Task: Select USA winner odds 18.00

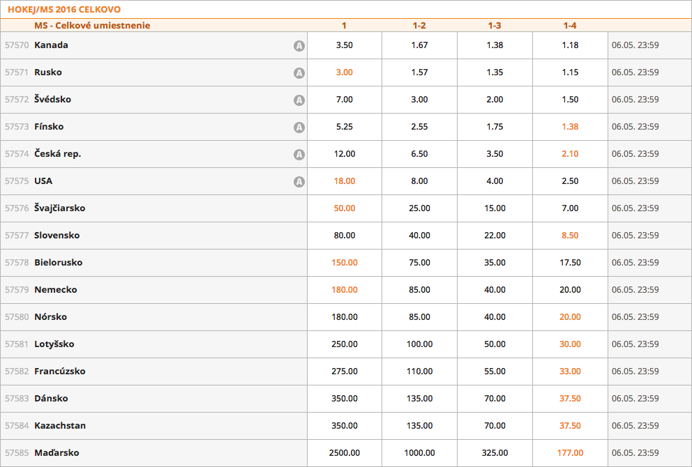Action: coord(344,181)
